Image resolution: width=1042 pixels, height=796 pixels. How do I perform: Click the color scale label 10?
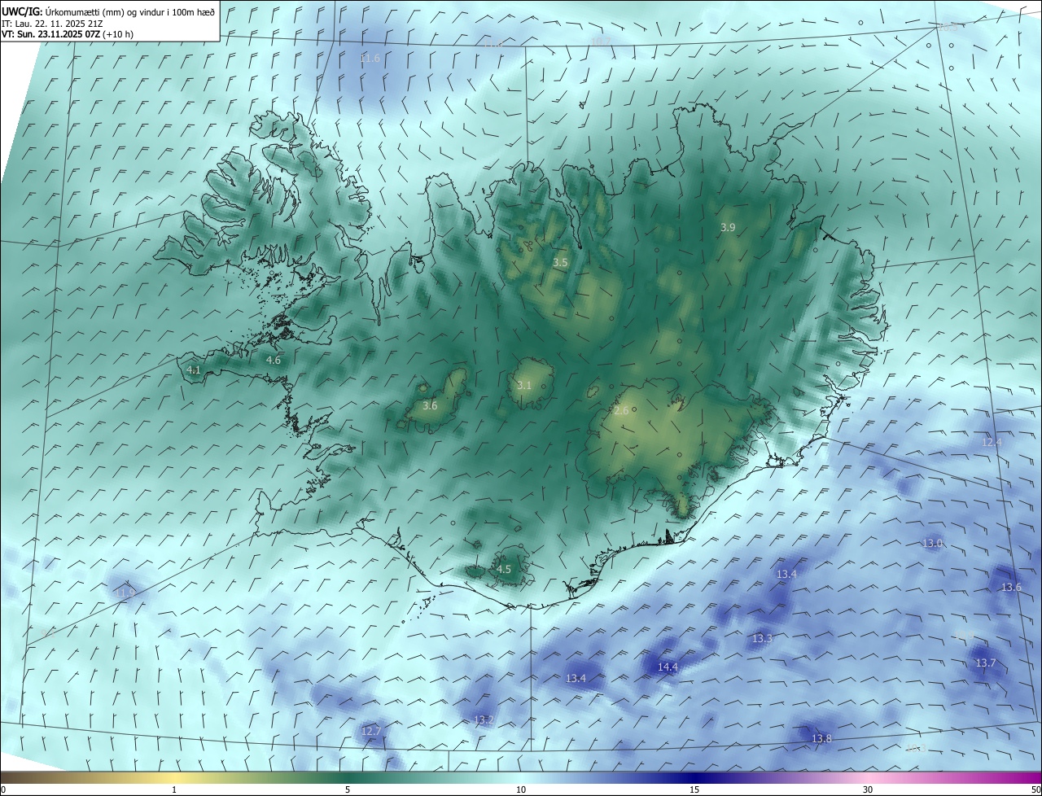(x=521, y=789)
